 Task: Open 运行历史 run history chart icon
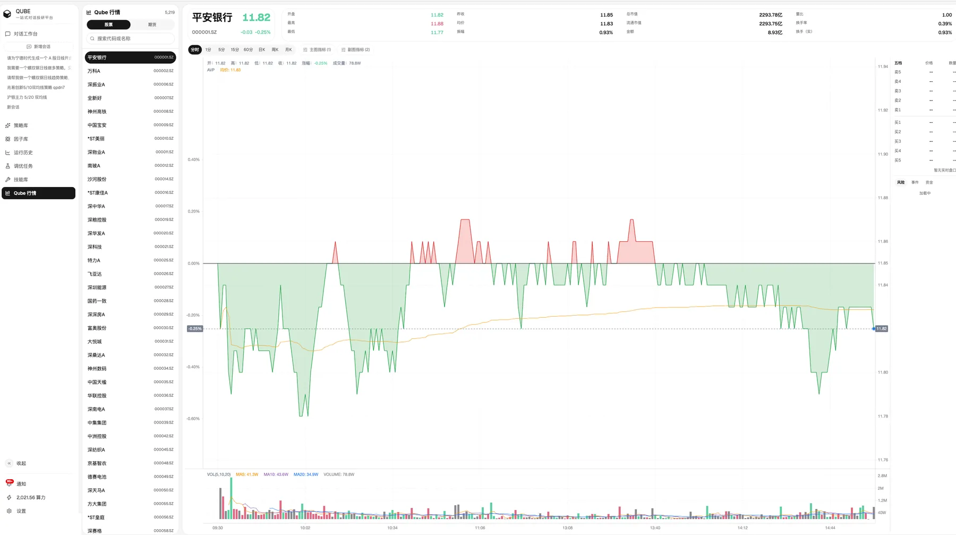tap(7, 152)
